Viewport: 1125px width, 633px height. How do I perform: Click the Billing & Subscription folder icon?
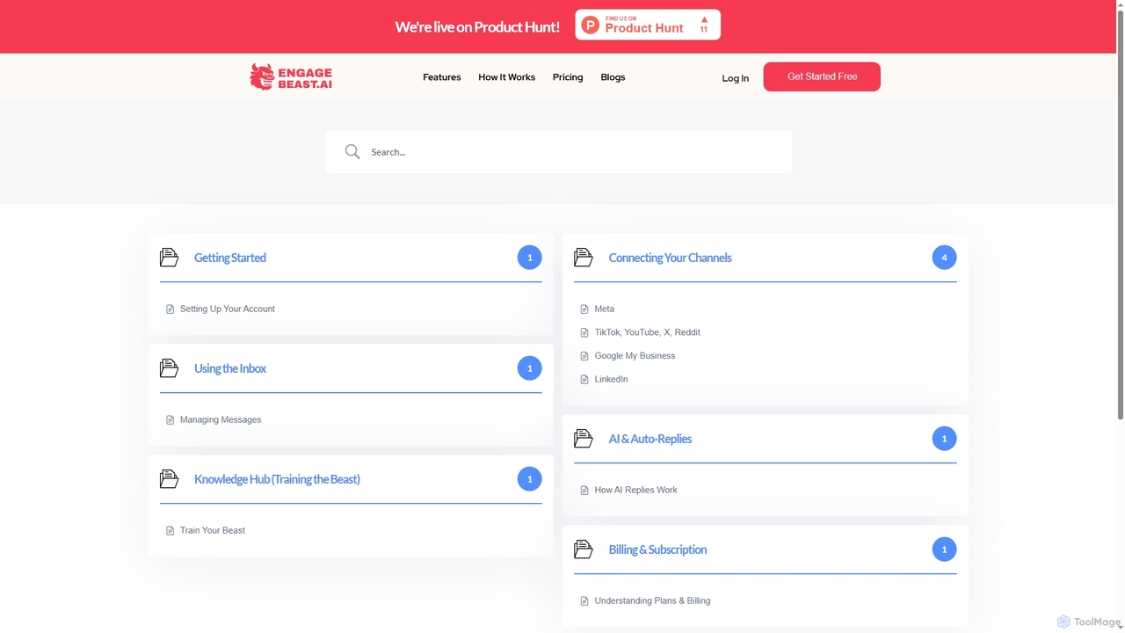[584, 549]
